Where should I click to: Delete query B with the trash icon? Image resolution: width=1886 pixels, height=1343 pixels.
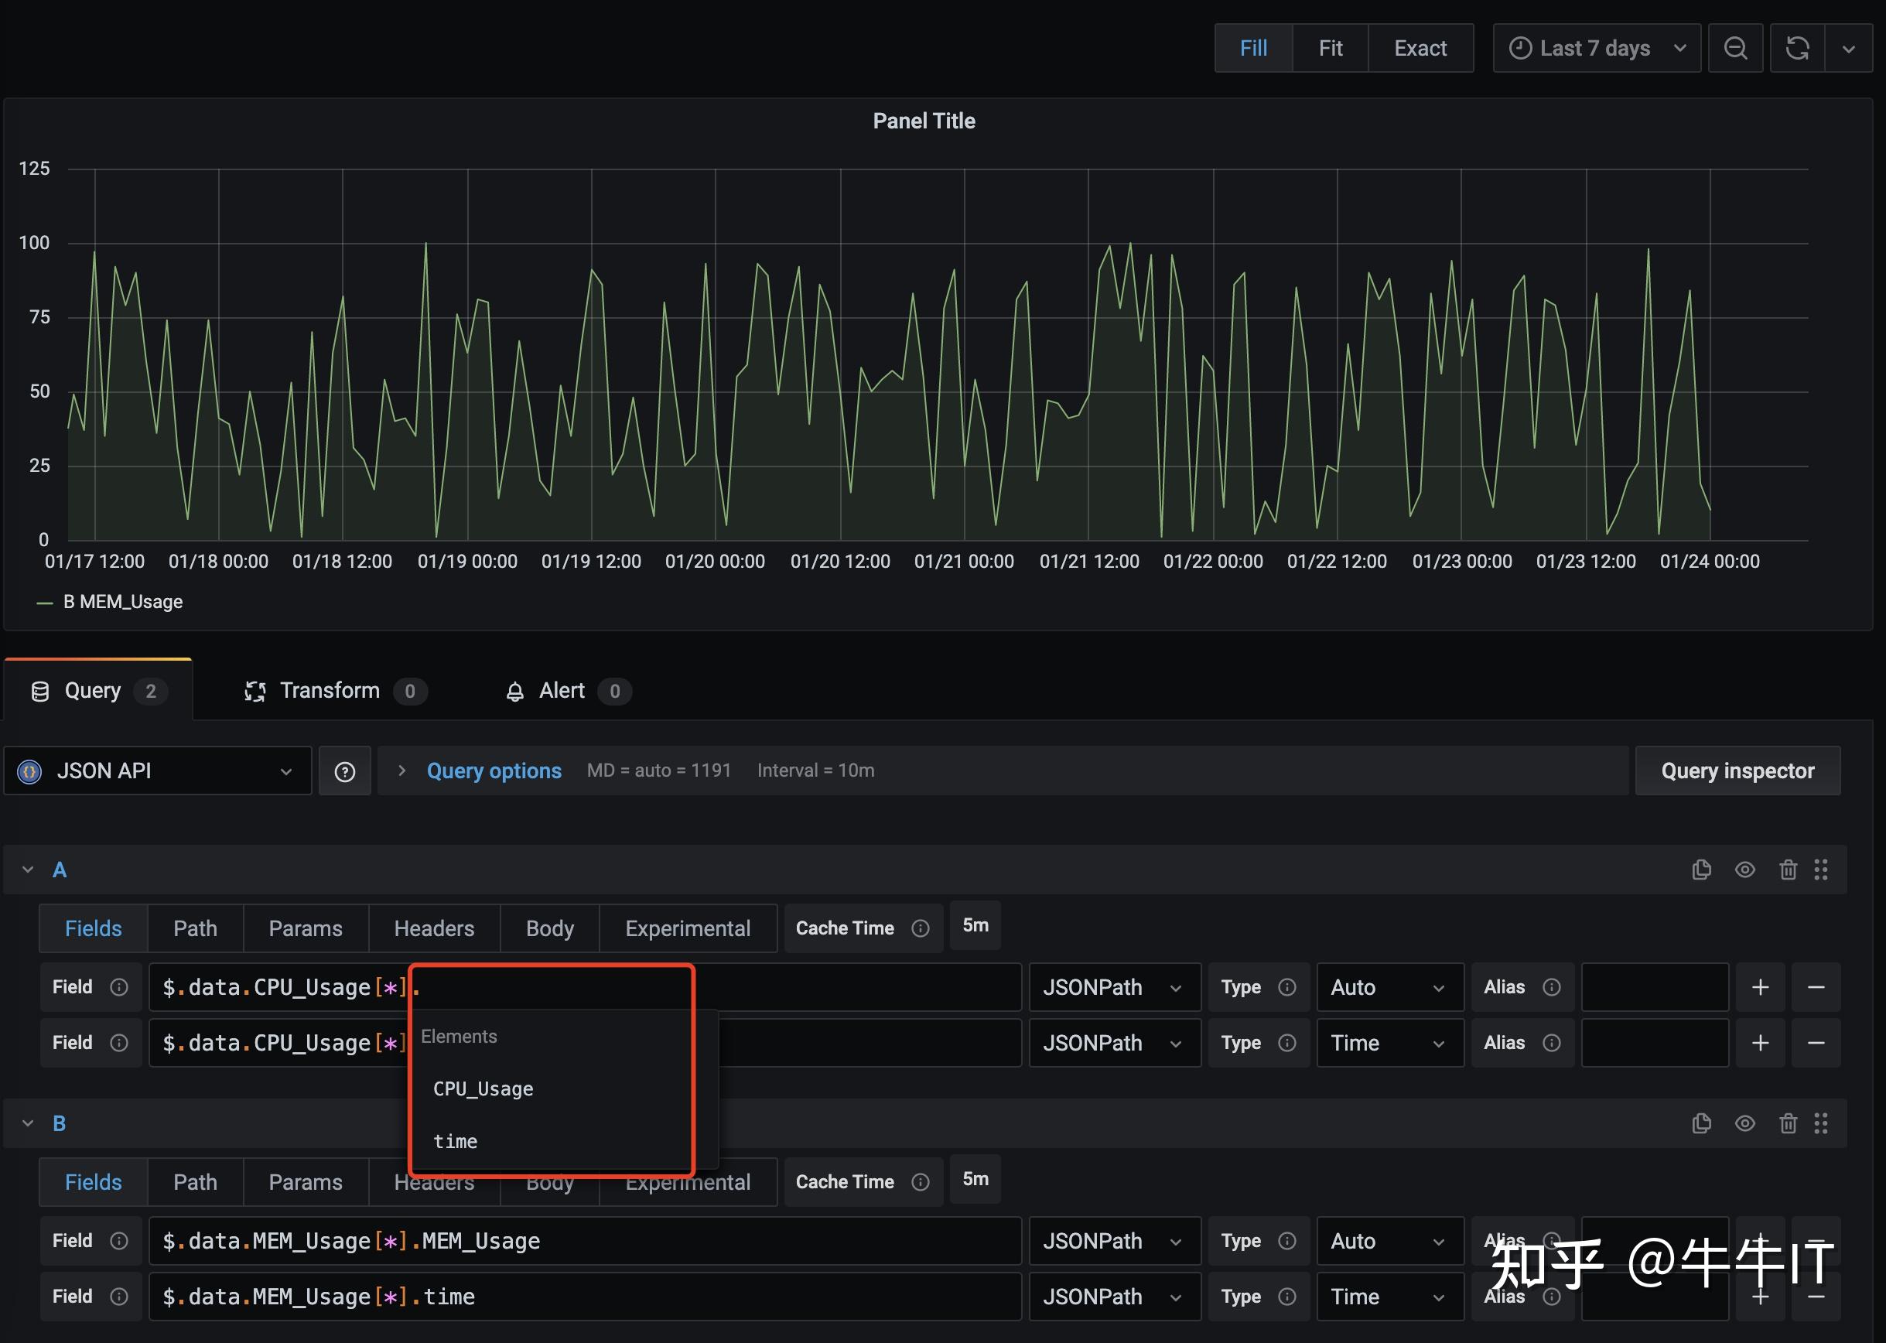coord(1789,1123)
